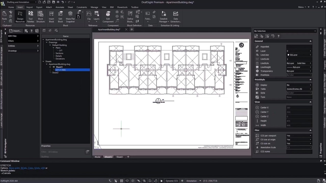
Task: Click the New document icon in top toolbar
Action: [40, 2]
